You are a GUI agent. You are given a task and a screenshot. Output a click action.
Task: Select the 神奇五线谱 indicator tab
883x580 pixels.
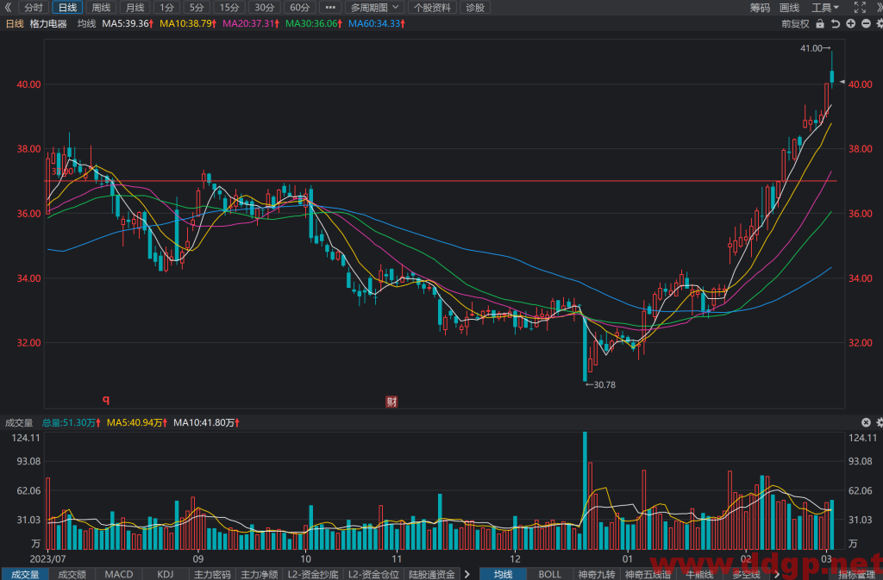coord(648,574)
